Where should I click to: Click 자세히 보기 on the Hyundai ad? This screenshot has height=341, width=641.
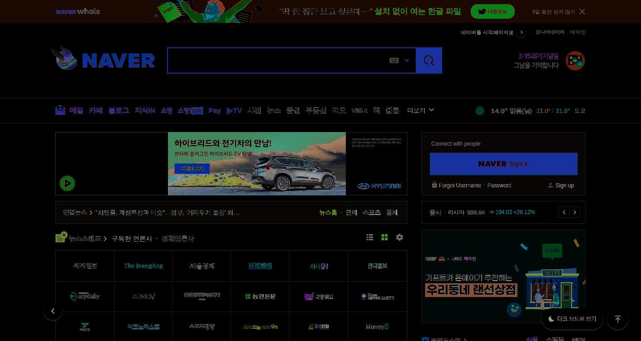click(x=192, y=169)
